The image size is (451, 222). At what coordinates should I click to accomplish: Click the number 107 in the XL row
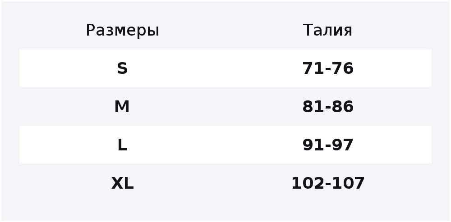pos(348,183)
